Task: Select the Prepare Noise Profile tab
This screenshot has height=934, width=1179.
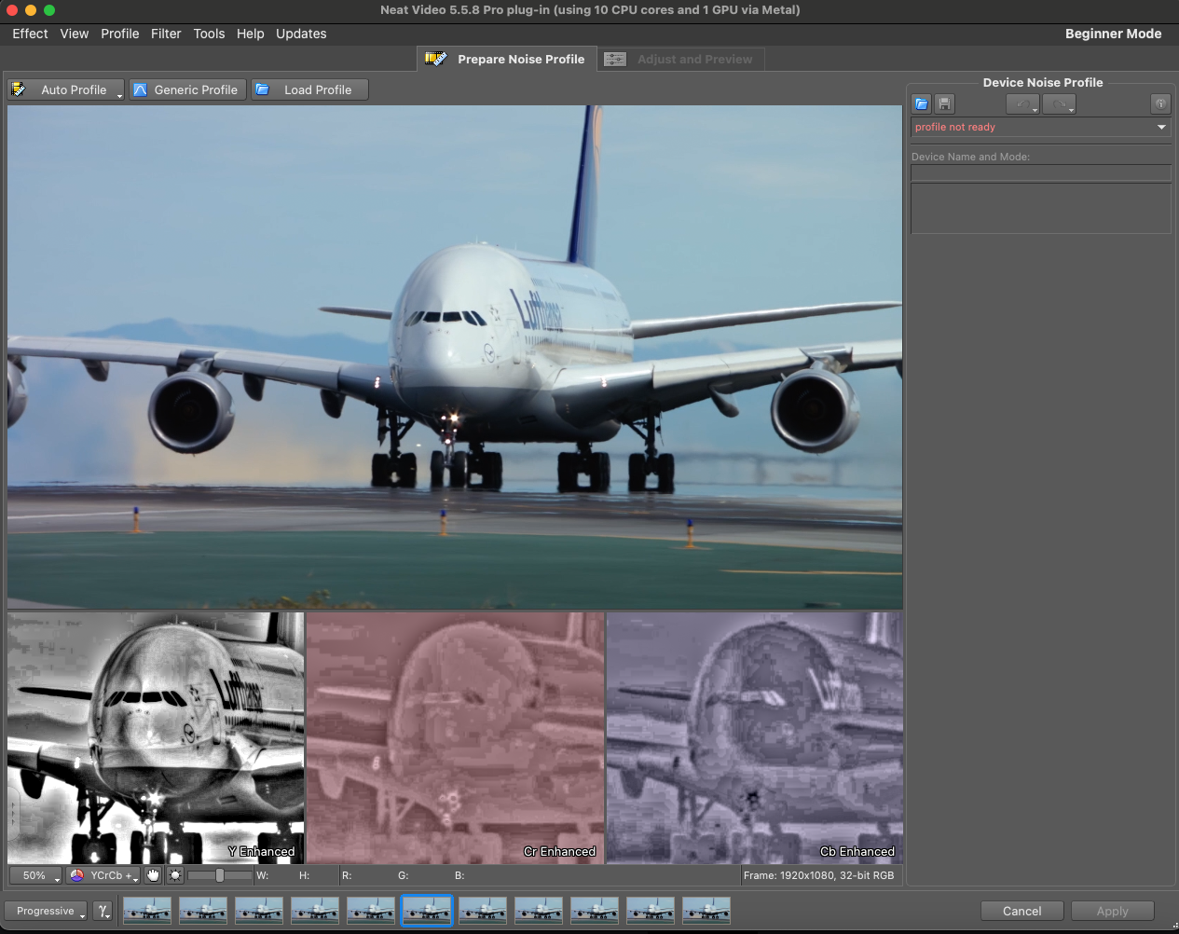Action: click(x=520, y=59)
